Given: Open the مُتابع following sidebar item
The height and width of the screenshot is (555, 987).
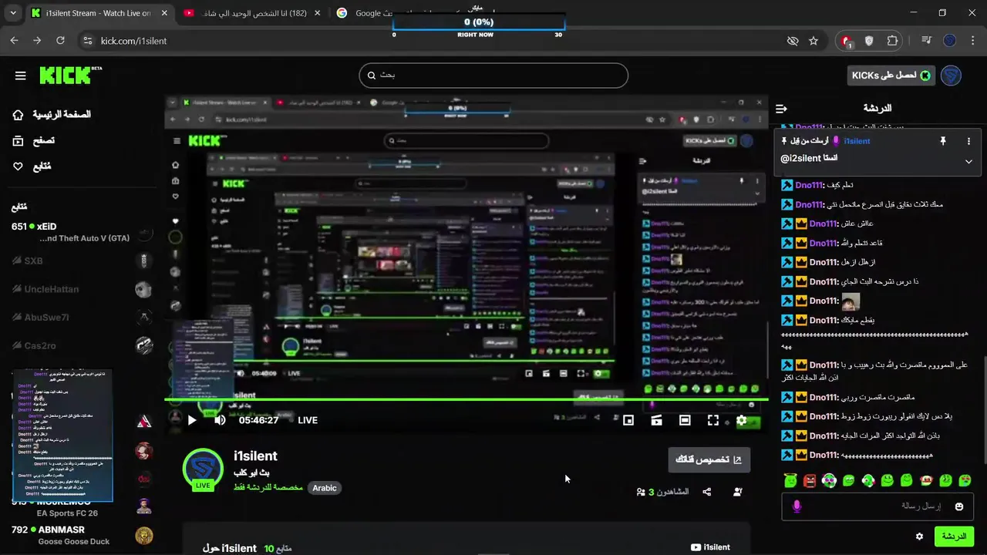Looking at the screenshot, I should [x=32, y=166].
